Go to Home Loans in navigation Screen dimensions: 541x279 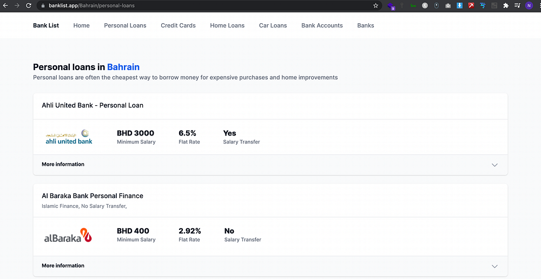pyautogui.click(x=227, y=25)
